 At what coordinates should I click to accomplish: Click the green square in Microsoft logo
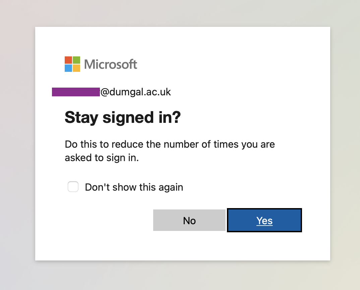[76, 60]
